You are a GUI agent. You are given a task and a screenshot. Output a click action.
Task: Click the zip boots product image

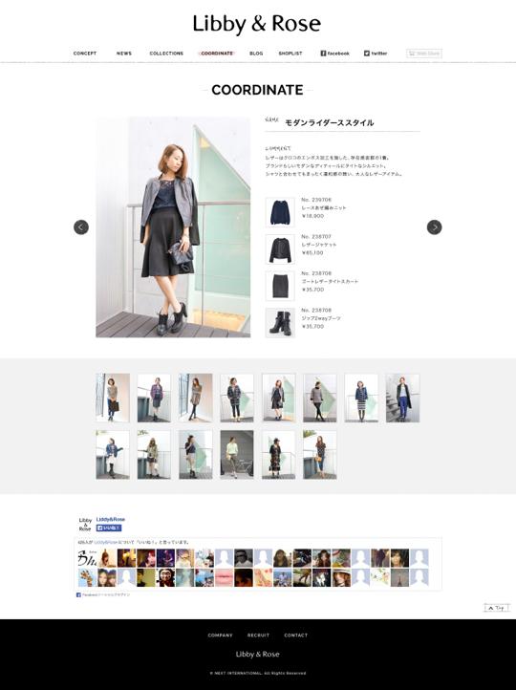pos(280,323)
